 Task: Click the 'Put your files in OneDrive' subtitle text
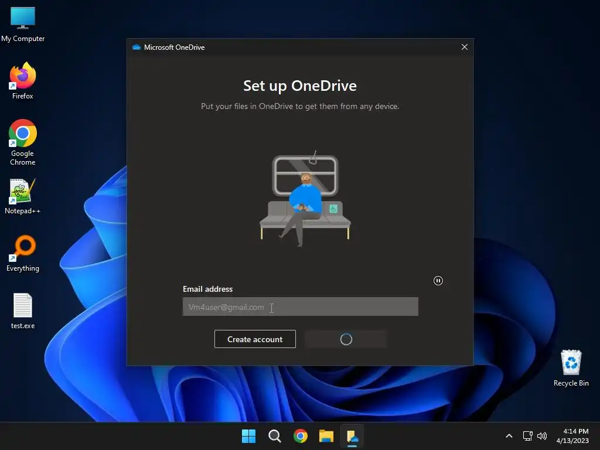point(300,107)
